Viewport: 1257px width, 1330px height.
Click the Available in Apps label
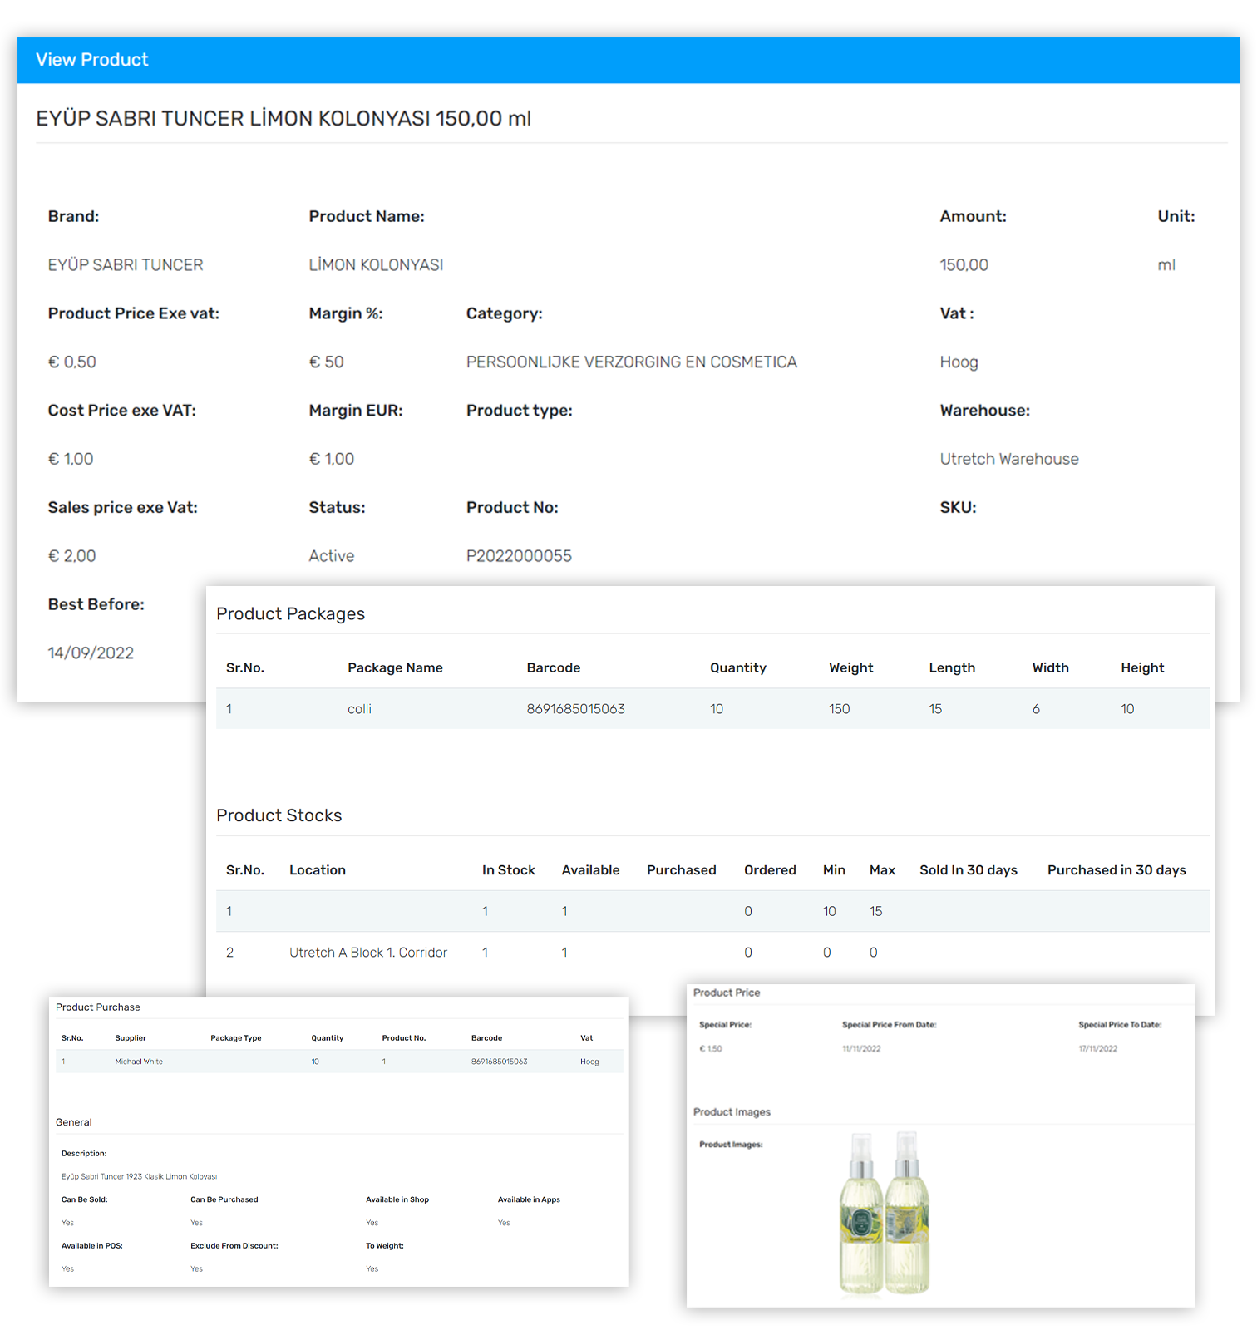(529, 1200)
